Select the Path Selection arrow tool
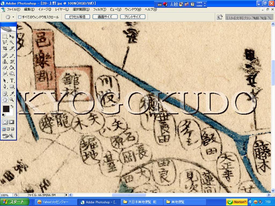 [5, 80]
